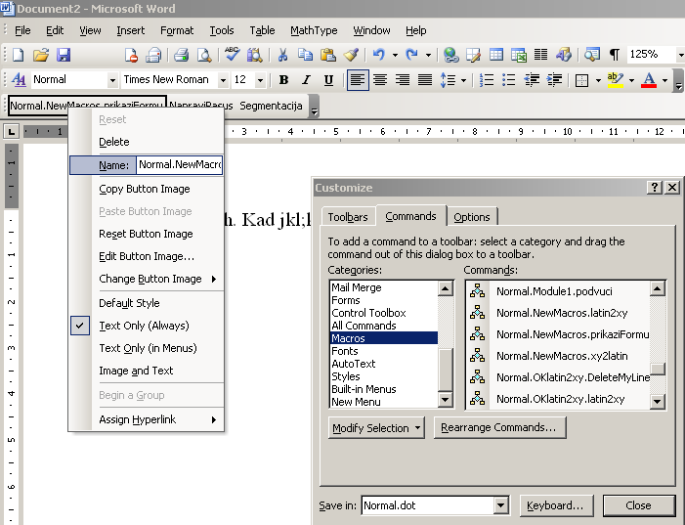The width and height of the screenshot is (685, 525).
Task: Open the Times New Roman font dropdown
Action: pyautogui.click(x=223, y=80)
